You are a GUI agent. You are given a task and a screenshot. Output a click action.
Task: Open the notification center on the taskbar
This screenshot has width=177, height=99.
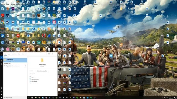(175, 98)
